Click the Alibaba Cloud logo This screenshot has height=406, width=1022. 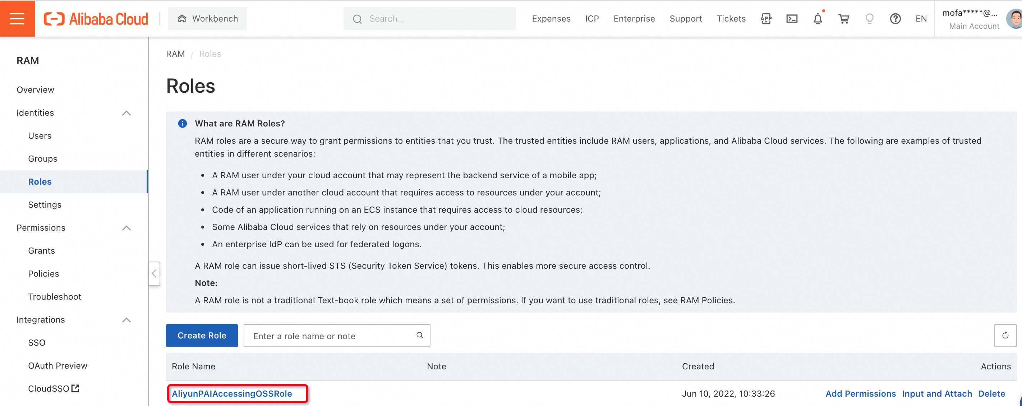coord(96,19)
